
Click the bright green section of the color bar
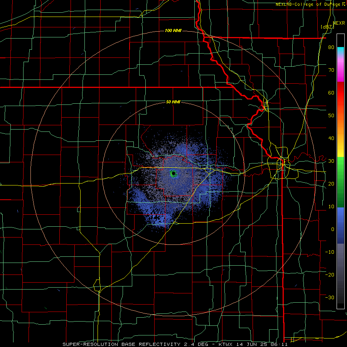pos(340,165)
